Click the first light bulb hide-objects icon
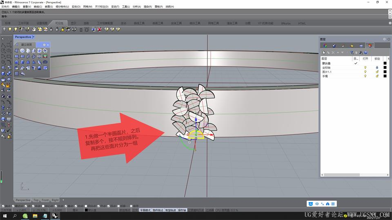The image size is (392, 220). click(4, 29)
